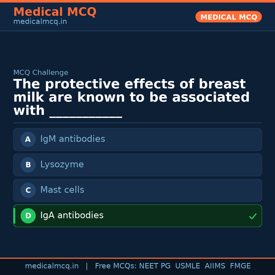Open the medicalmcq.in link in the footer
Screen dimensions: 275x275
[x=52, y=266]
